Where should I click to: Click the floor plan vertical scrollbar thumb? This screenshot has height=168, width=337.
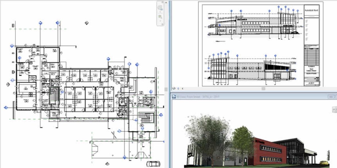(166, 89)
